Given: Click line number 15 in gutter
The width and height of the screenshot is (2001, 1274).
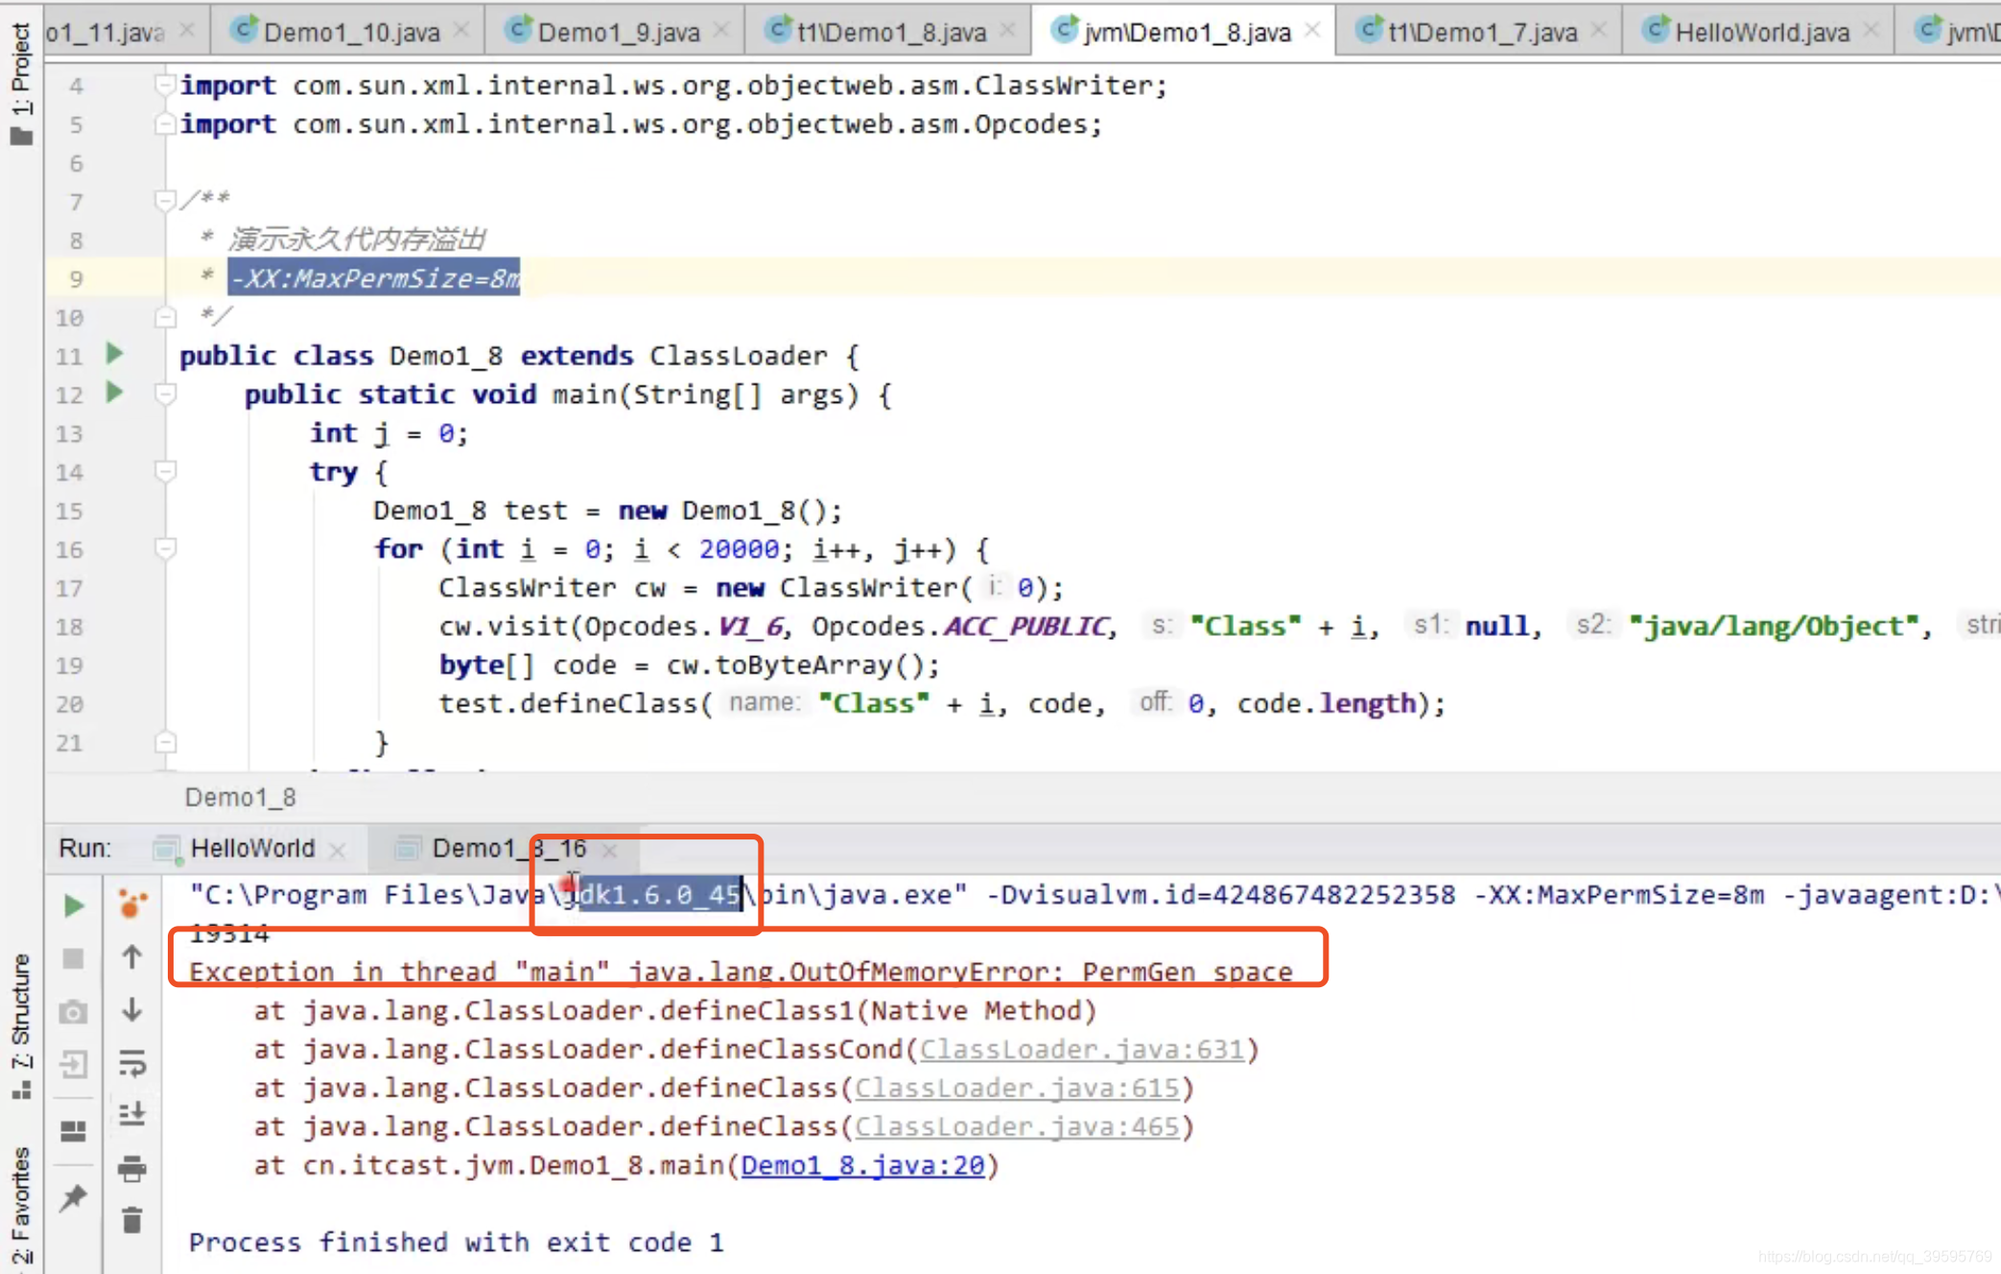Looking at the screenshot, I should pyautogui.click(x=69, y=510).
